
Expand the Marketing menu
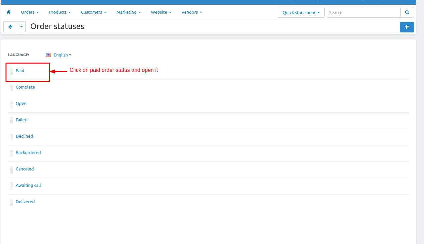pos(128,12)
